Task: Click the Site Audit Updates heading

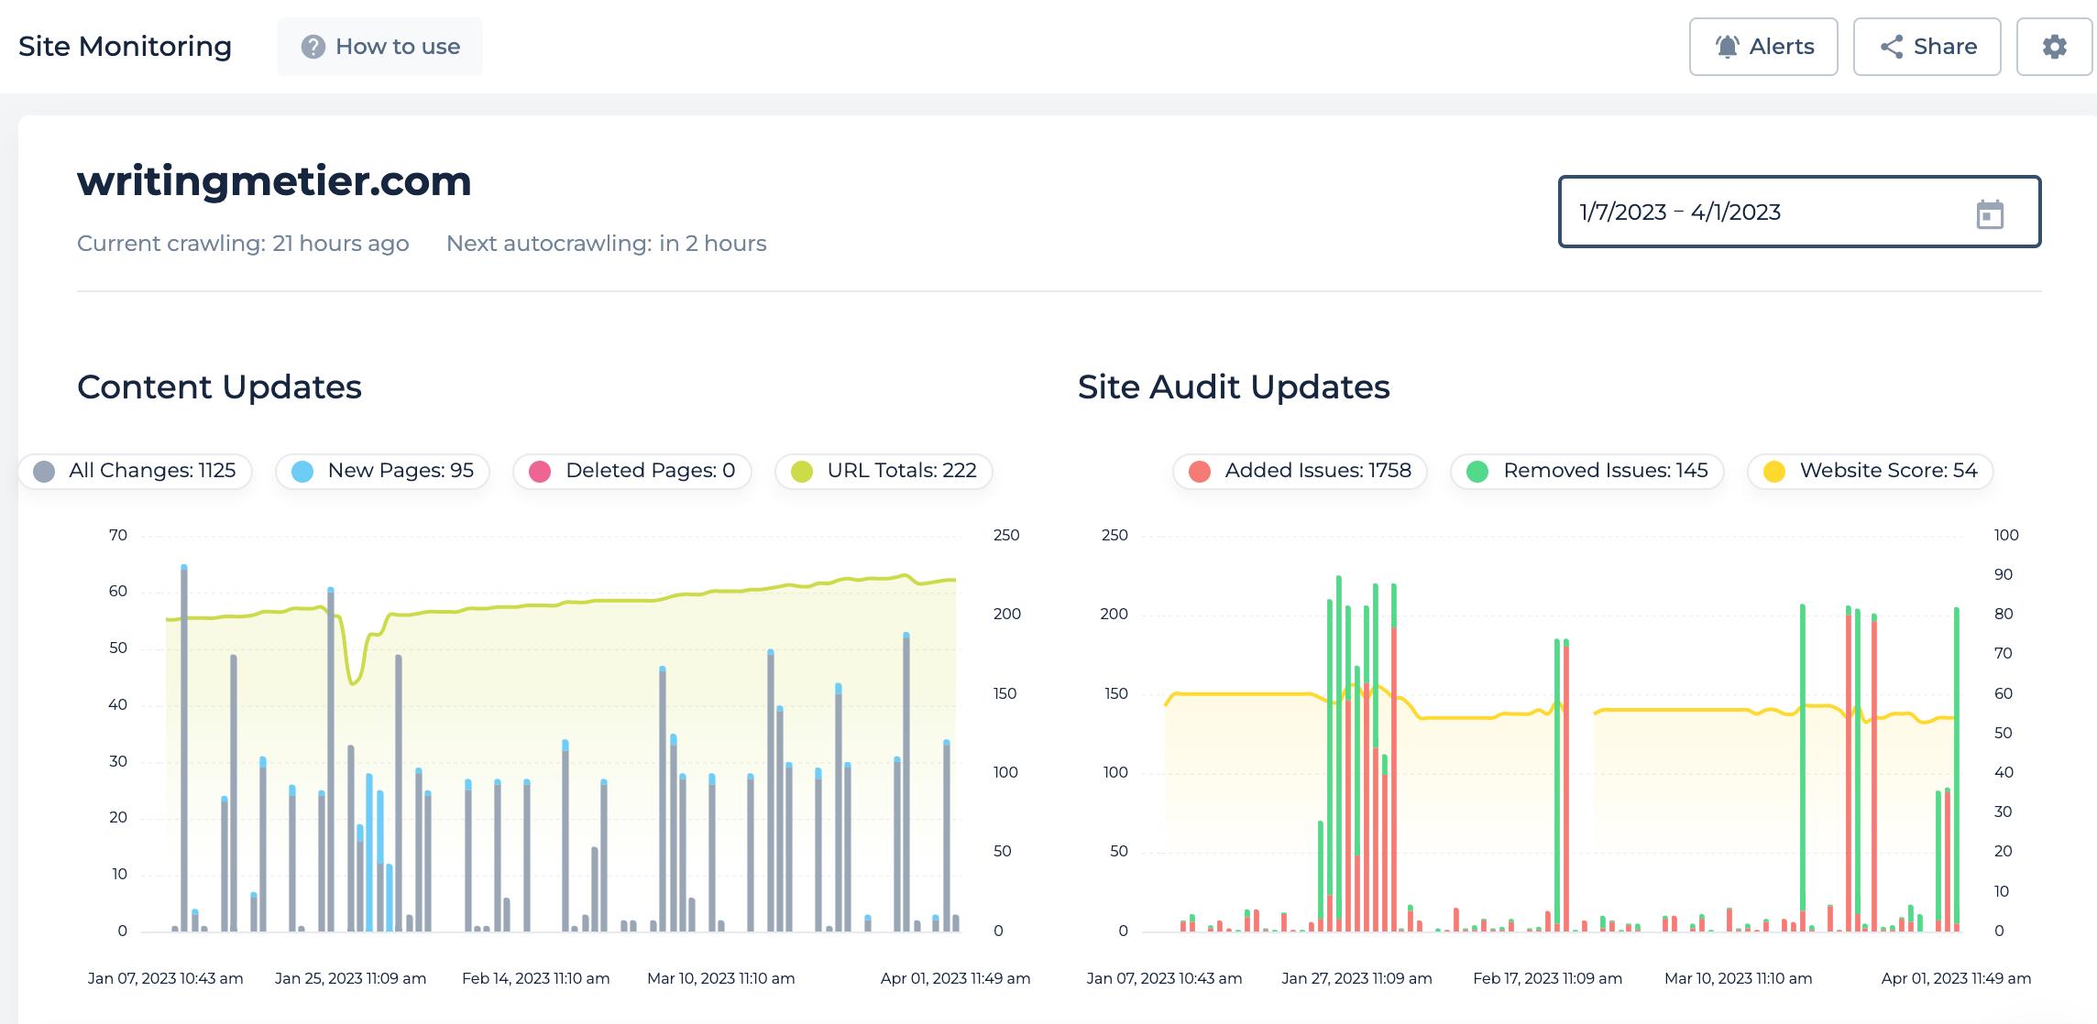Action: click(x=1234, y=387)
